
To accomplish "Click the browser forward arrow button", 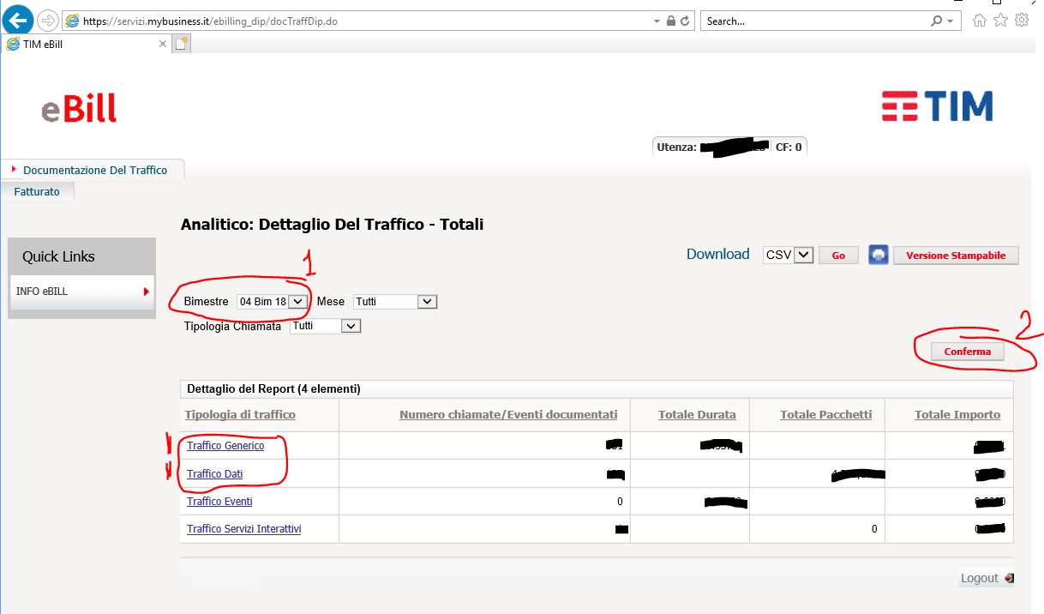I will (48, 21).
